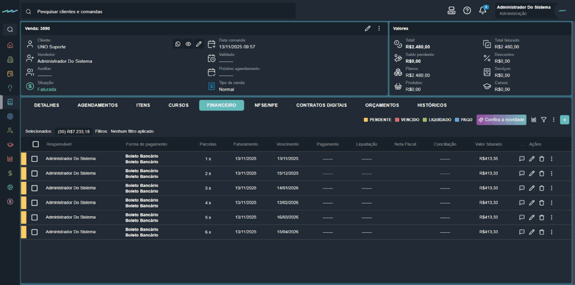
Task: Check the box for the 2 x installment
Action: click(34, 173)
